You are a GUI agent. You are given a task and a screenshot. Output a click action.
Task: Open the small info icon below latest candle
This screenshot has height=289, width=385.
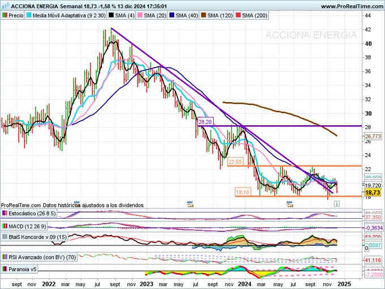pos(337,204)
